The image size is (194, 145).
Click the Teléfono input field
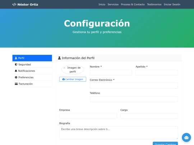[134, 99]
